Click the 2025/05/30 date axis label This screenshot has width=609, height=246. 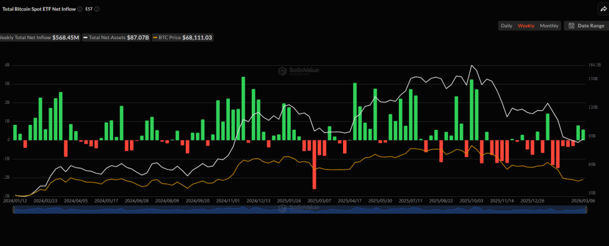[x=380, y=201]
